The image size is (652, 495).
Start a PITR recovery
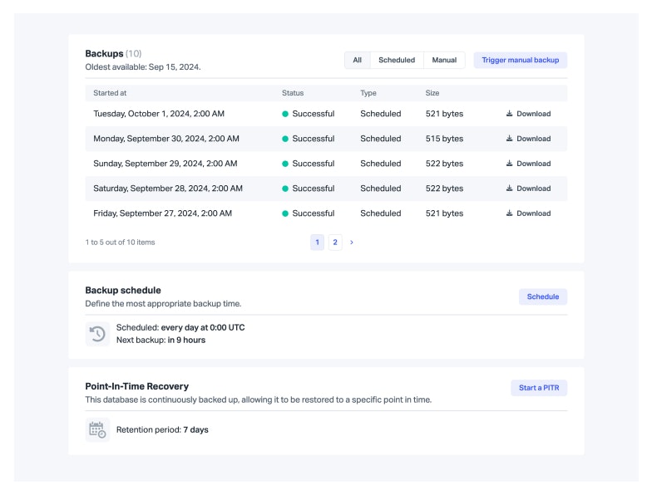point(538,388)
